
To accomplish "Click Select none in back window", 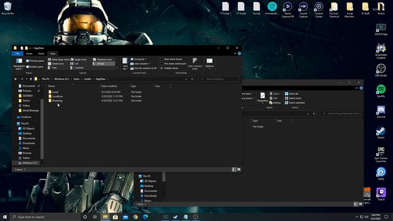I will point(293,98).
